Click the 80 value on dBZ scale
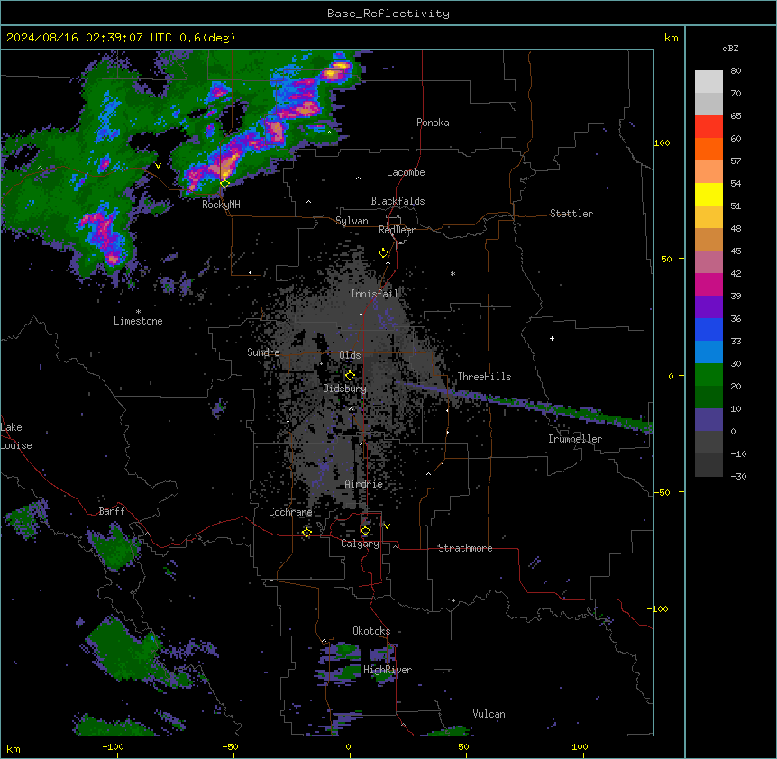The height and width of the screenshot is (759, 777). pyautogui.click(x=736, y=71)
